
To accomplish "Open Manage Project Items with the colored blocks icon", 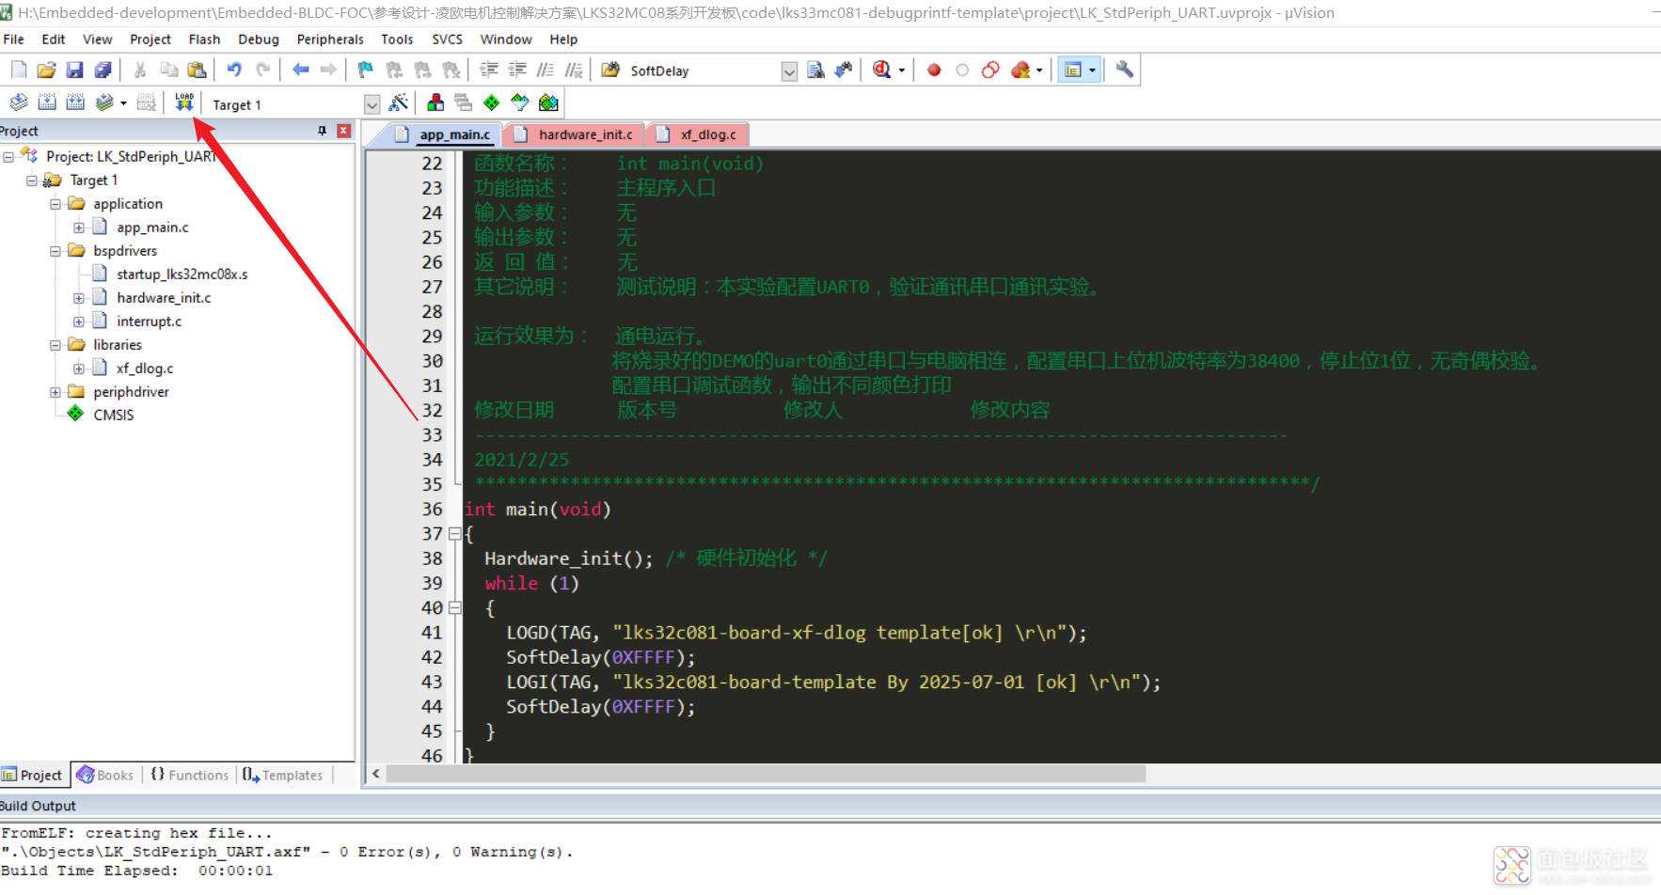I will pos(435,102).
